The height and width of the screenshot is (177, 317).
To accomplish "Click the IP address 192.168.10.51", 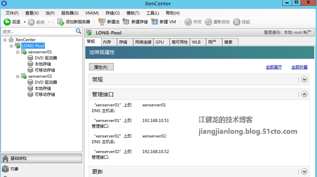I will 155,121.
